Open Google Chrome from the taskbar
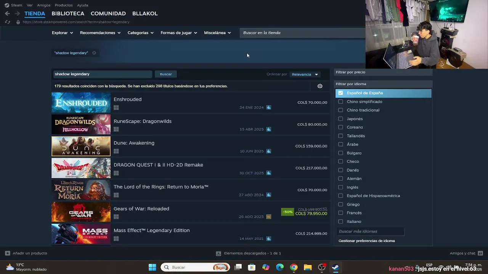Screen dimensions: 488x274 (294, 267)
